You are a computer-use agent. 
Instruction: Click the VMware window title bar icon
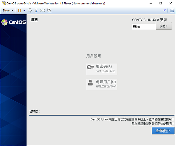(4, 3)
